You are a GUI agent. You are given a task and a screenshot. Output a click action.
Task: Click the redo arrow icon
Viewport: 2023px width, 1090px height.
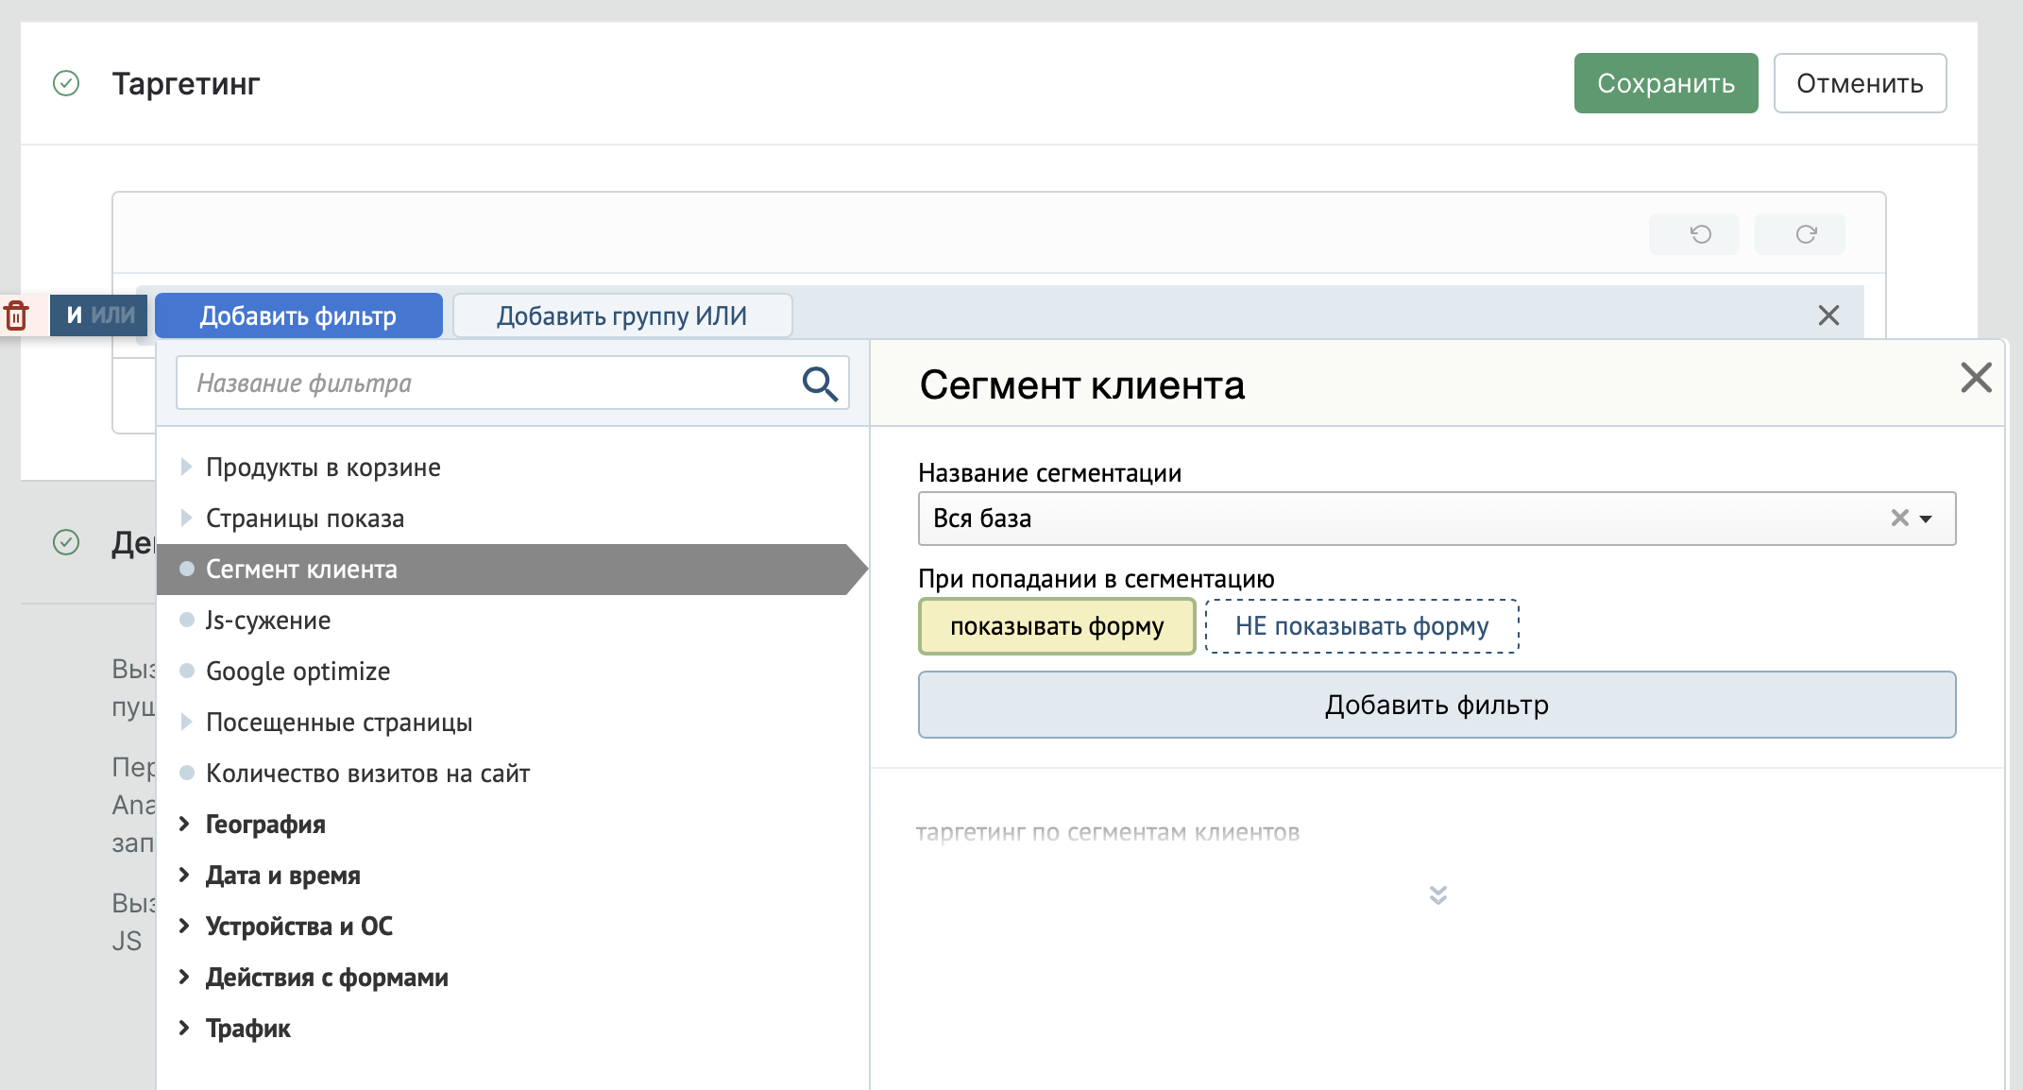(x=1806, y=234)
